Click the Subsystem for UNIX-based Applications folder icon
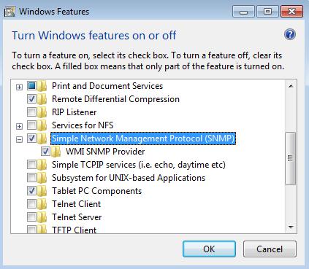Viewport: 309px width, 269px height. coord(42,178)
